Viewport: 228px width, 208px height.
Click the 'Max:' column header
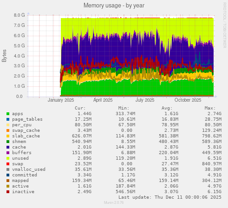pos(210,108)
